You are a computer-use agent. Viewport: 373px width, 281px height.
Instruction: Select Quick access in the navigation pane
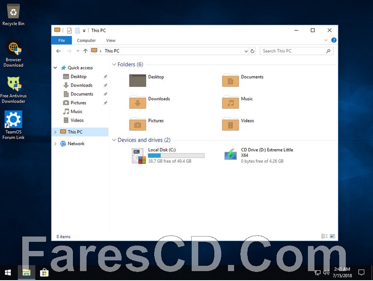[80, 68]
